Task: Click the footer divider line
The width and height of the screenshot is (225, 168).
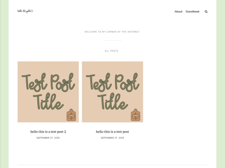Action: pos(112,165)
